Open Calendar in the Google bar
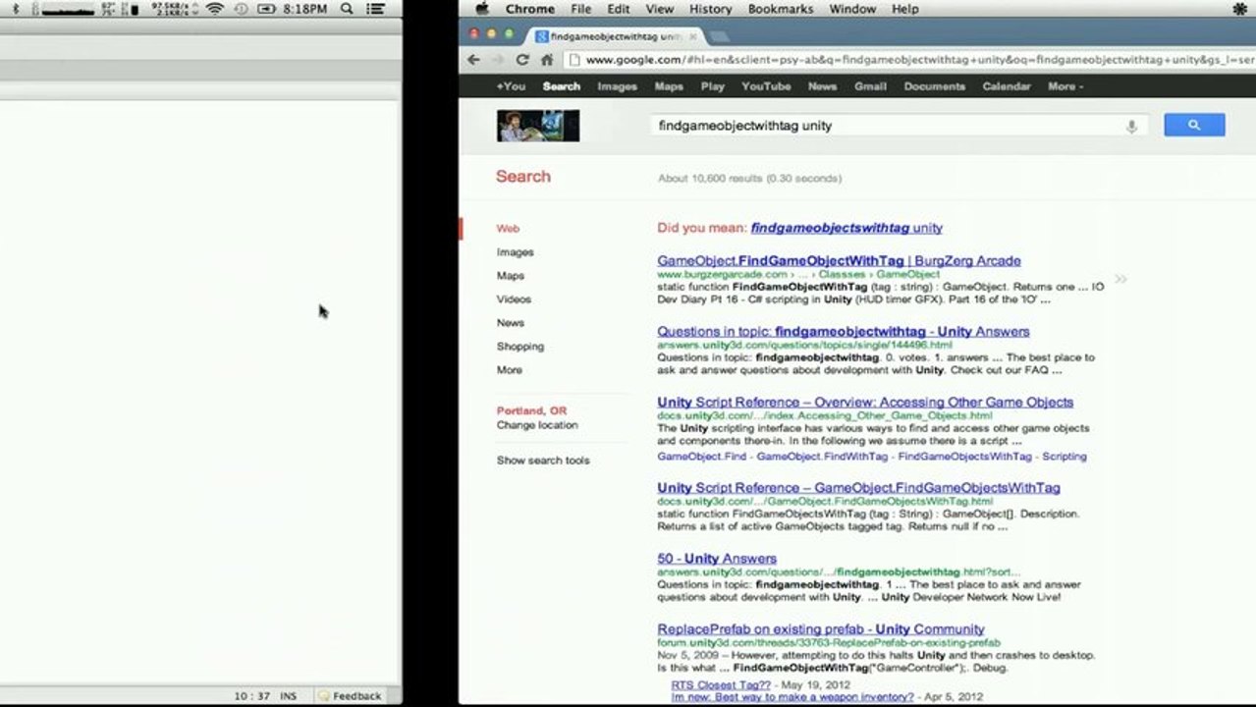The height and width of the screenshot is (707, 1256). pos(1007,86)
